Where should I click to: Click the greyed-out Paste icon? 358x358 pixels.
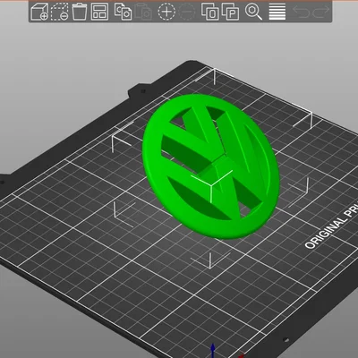coord(143,12)
